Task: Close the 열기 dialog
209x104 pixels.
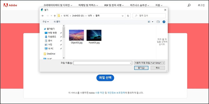Action: pyautogui.click(x=165, y=10)
